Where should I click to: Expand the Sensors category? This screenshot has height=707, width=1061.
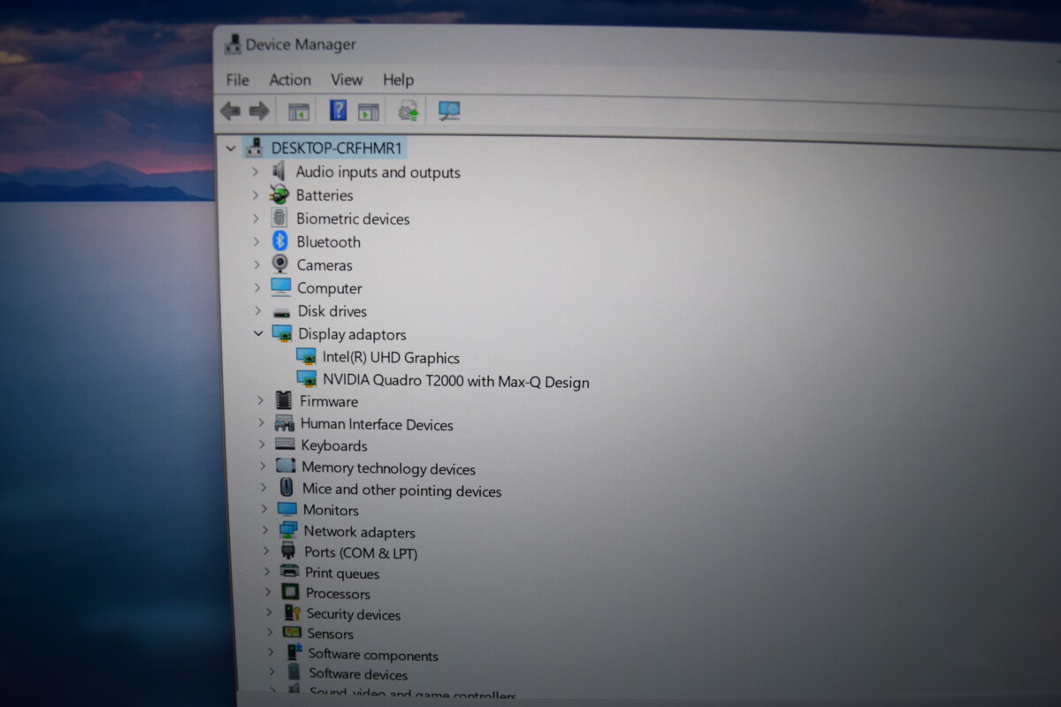click(270, 633)
